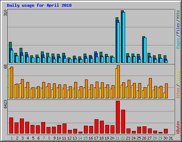This screenshot has width=182, height=142.
Task: Click the yellow Sites bar for day 1
Action: click(10, 83)
